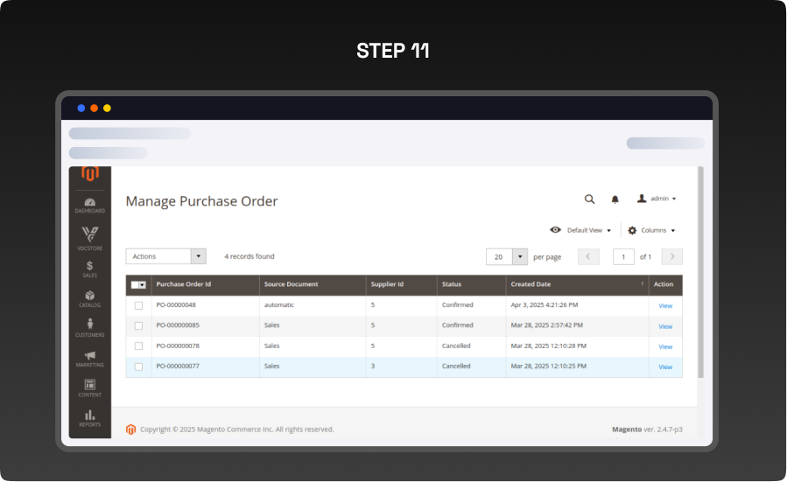787x482 pixels.
Task: Open the Marketing sidebar menu
Action: coord(90,359)
